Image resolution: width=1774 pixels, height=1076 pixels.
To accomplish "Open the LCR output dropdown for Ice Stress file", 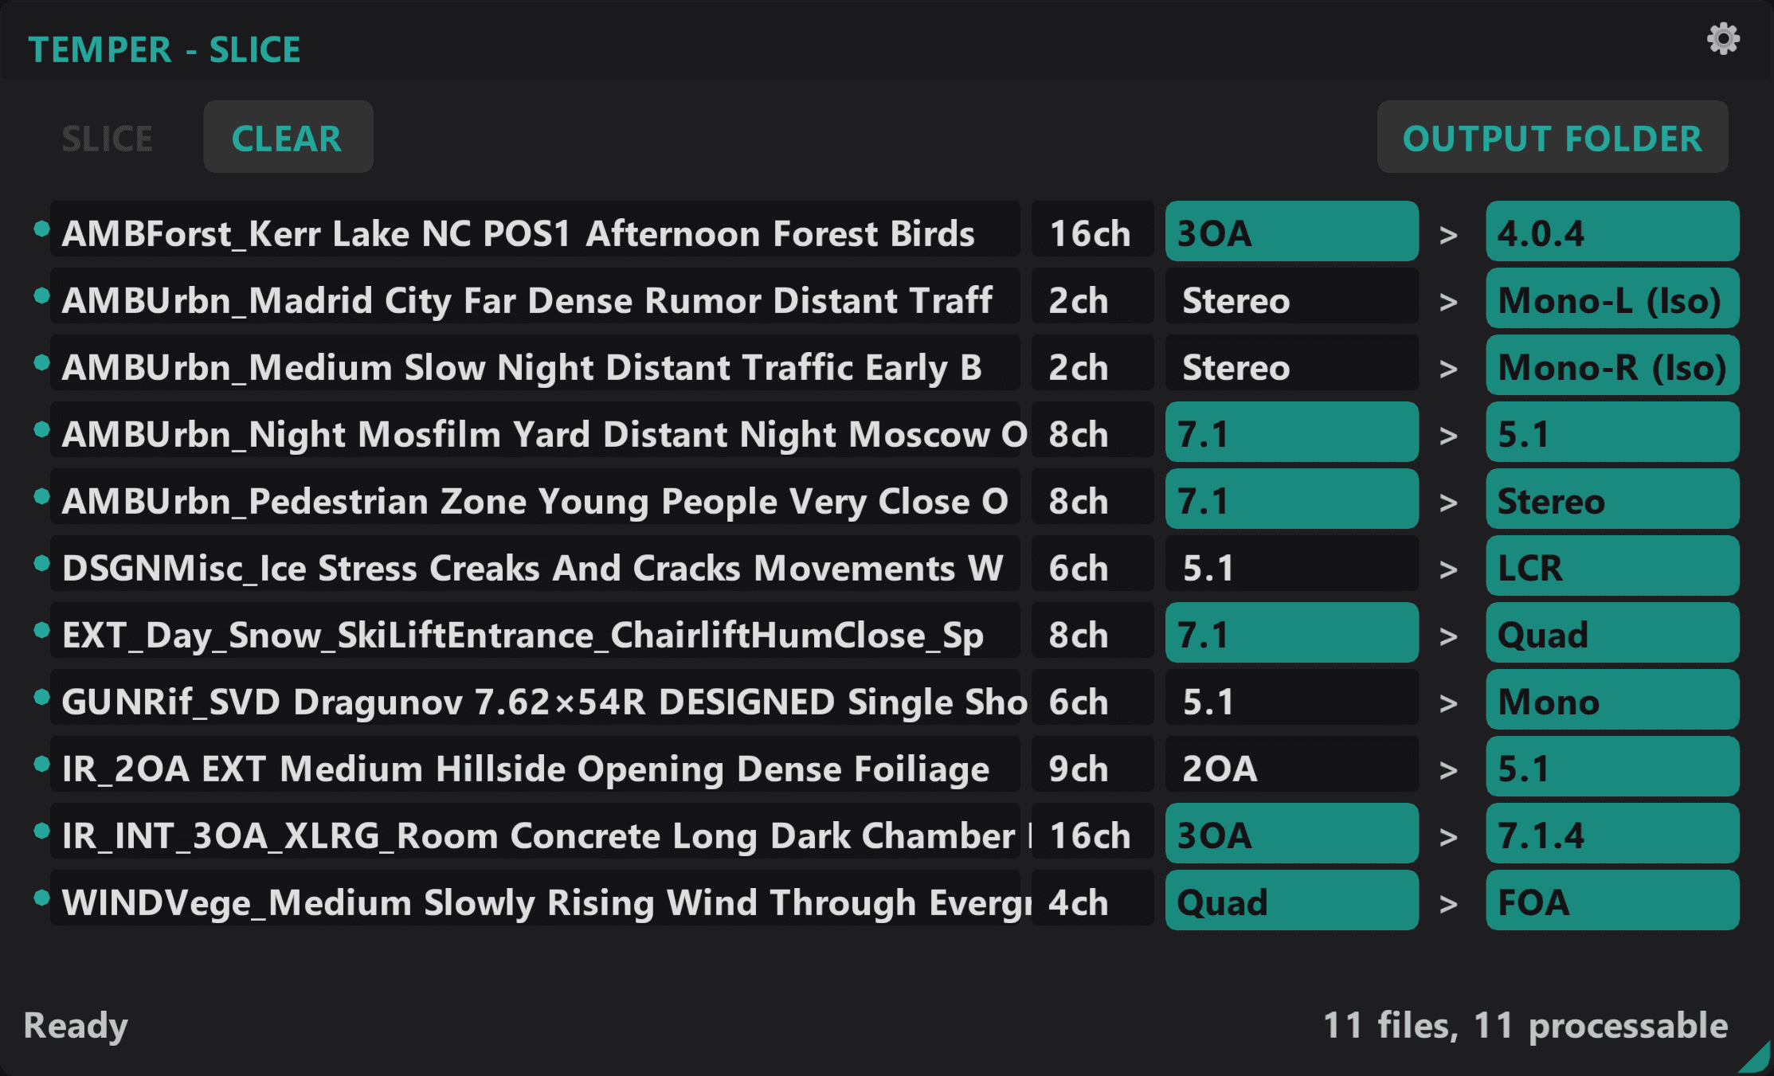I will 1611,568.
